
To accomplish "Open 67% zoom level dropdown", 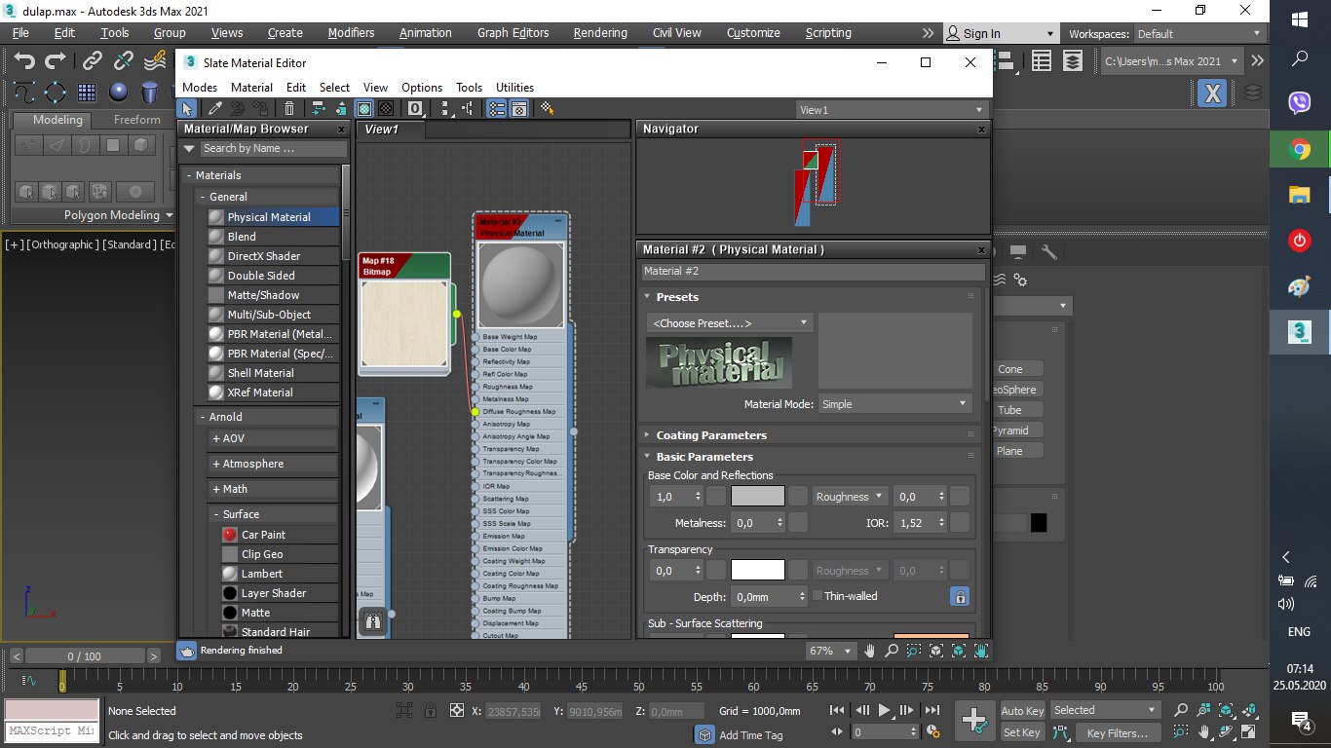I will point(831,651).
